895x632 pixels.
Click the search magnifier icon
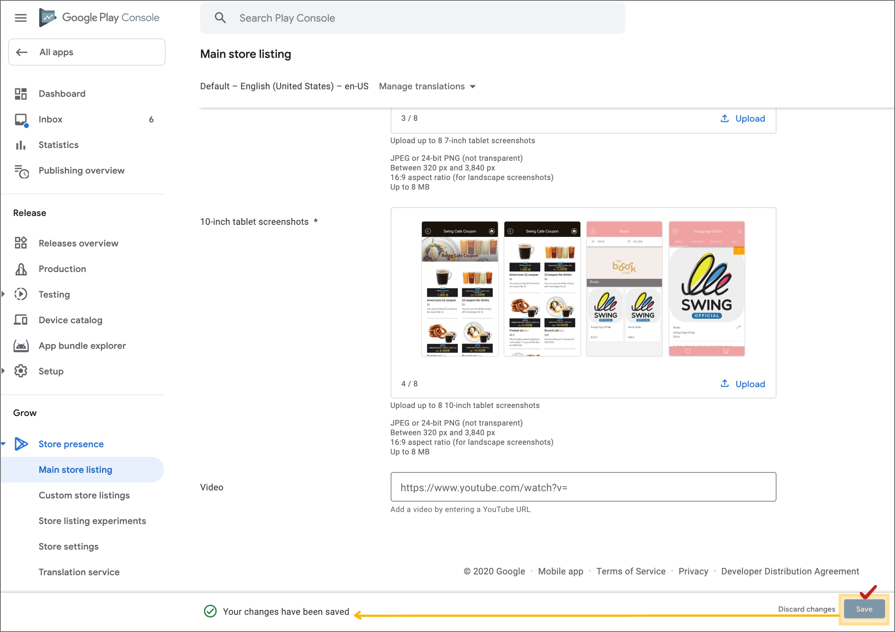click(221, 18)
